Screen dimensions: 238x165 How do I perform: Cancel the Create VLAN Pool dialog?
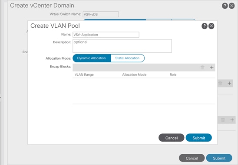[x=172, y=138]
